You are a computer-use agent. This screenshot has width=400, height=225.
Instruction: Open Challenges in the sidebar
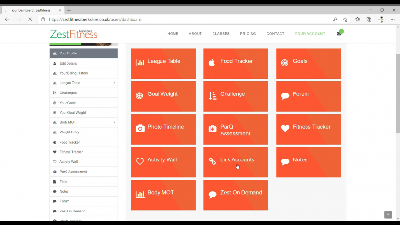[x=83, y=93]
